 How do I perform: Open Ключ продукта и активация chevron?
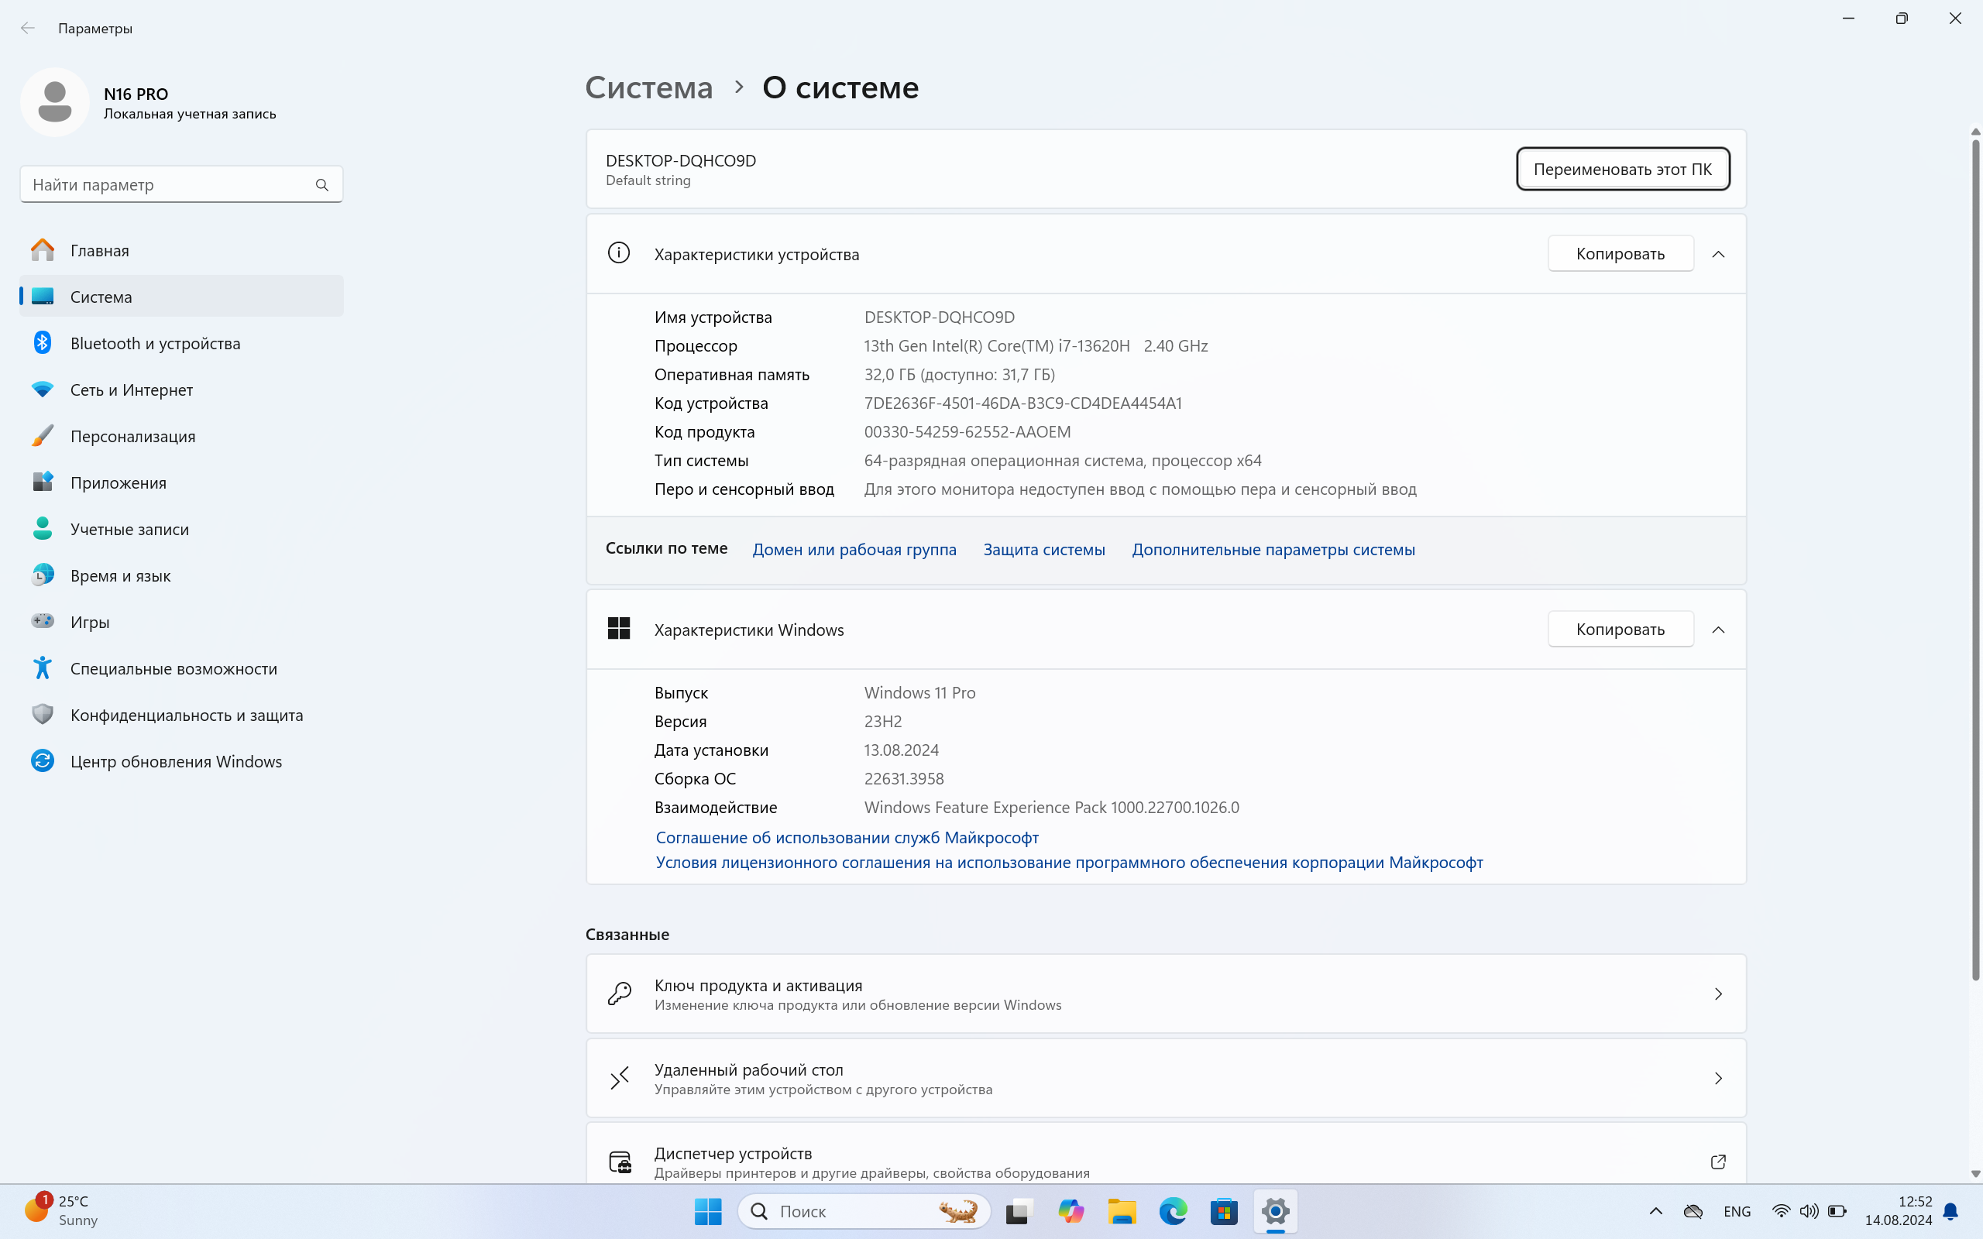coord(1718,994)
